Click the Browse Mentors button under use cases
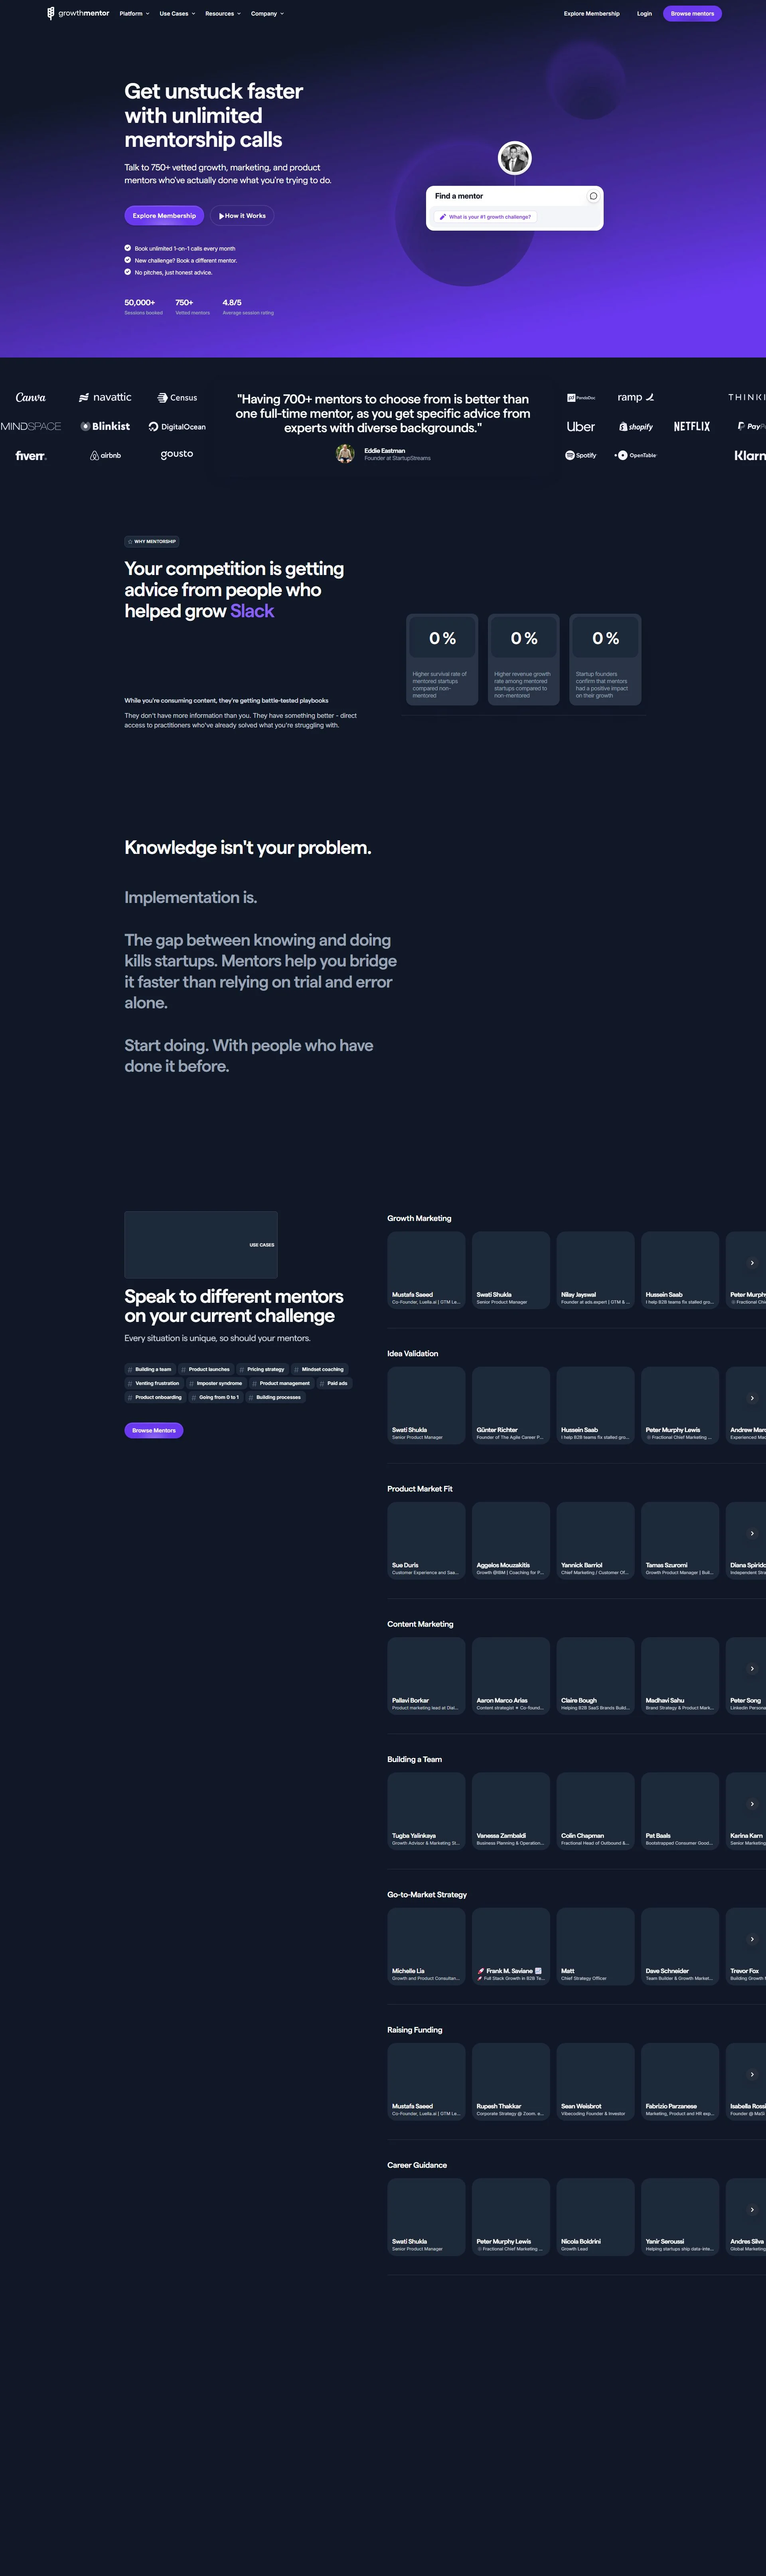The height and width of the screenshot is (2576, 766). pos(154,1430)
